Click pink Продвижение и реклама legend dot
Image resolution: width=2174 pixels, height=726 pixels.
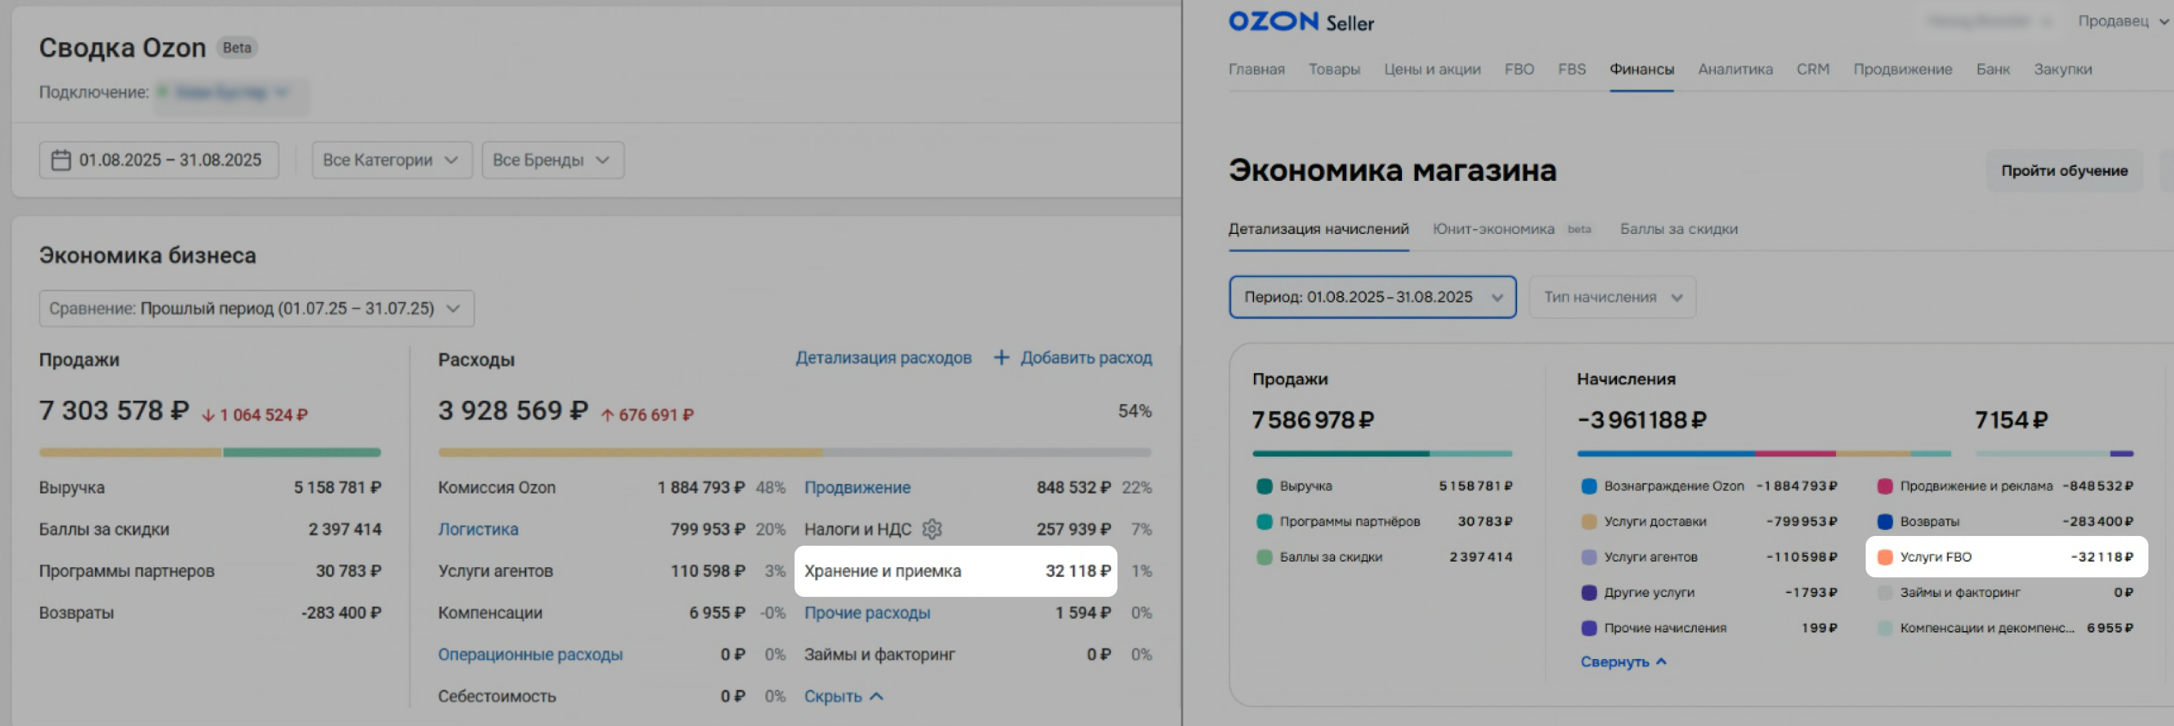point(1885,487)
